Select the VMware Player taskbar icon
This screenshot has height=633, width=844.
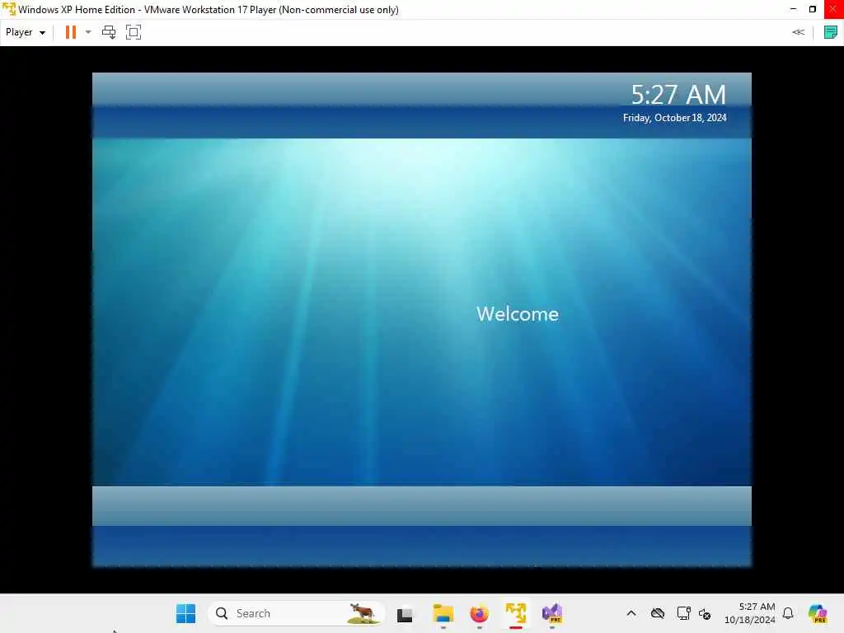tap(516, 613)
